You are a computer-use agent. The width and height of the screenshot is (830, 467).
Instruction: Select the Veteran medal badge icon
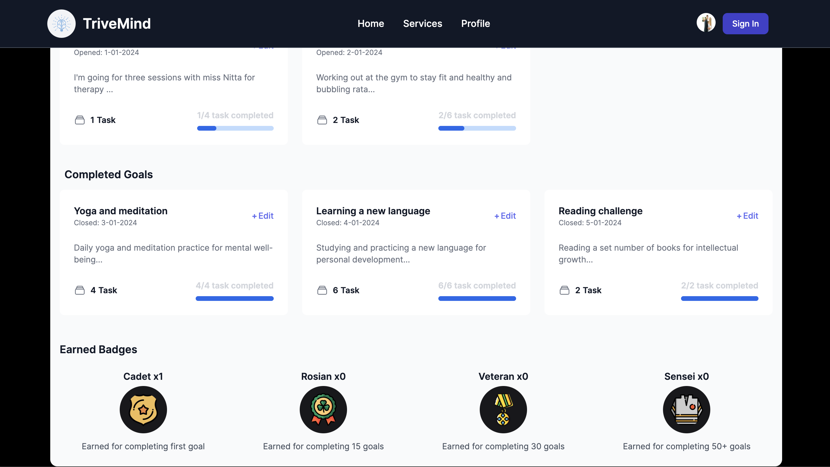[x=503, y=410]
